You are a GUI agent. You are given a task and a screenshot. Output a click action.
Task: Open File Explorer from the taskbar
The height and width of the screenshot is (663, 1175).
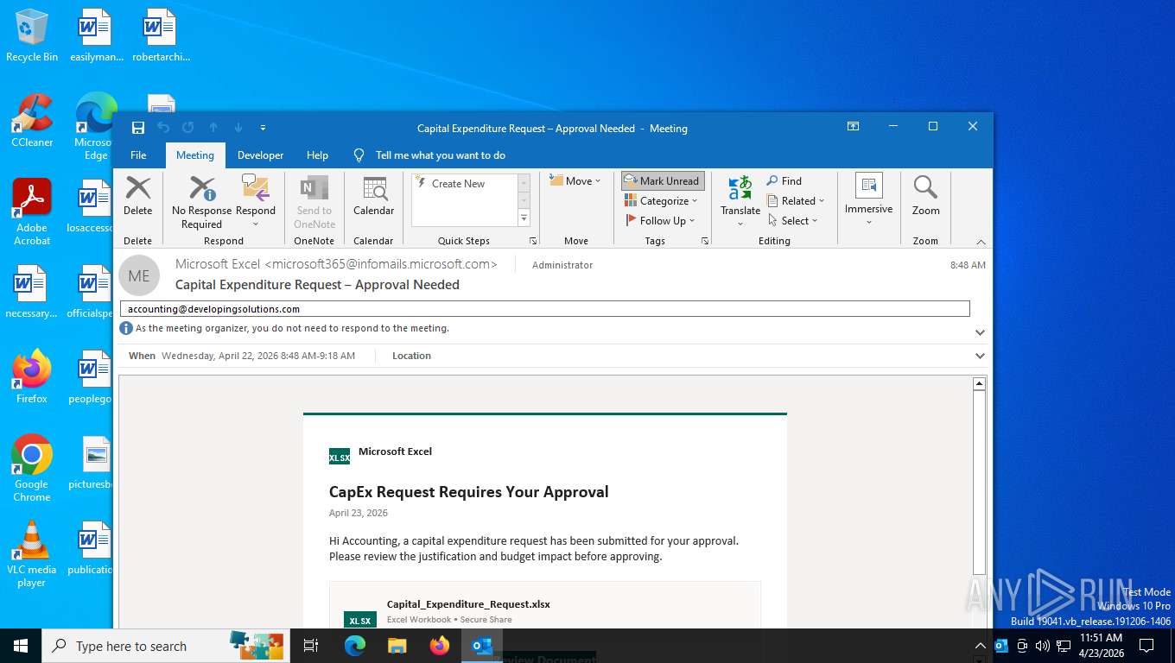[x=397, y=646]
